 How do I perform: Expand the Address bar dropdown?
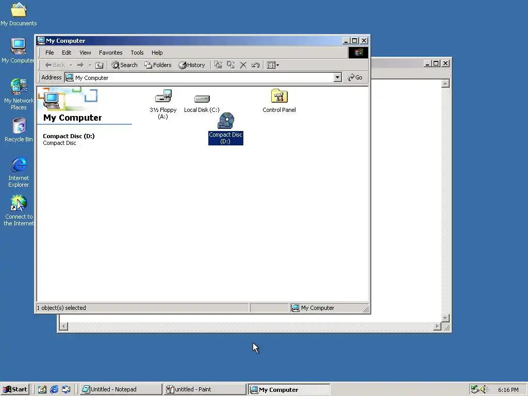[337, 77]
